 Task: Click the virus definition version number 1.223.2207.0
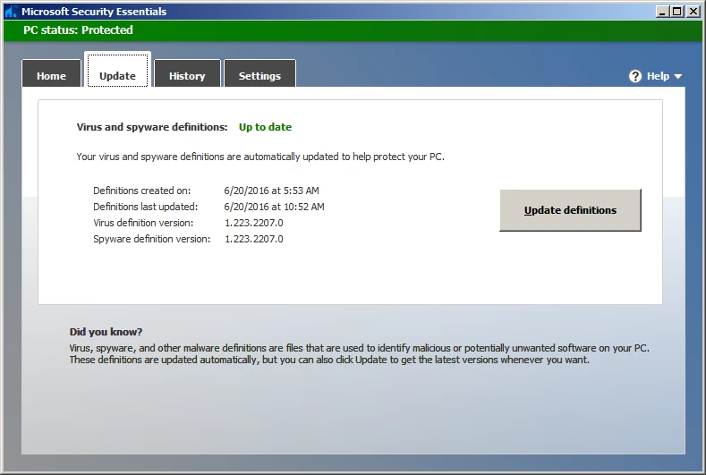pos(254,223)
